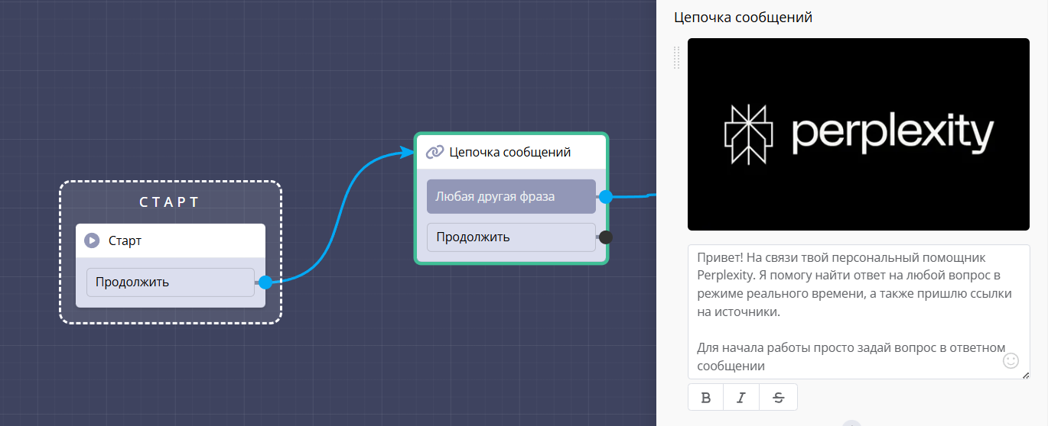
Task: Click the dark connector of the chain node's Продолжить
Action: click(x=606, y=237)
